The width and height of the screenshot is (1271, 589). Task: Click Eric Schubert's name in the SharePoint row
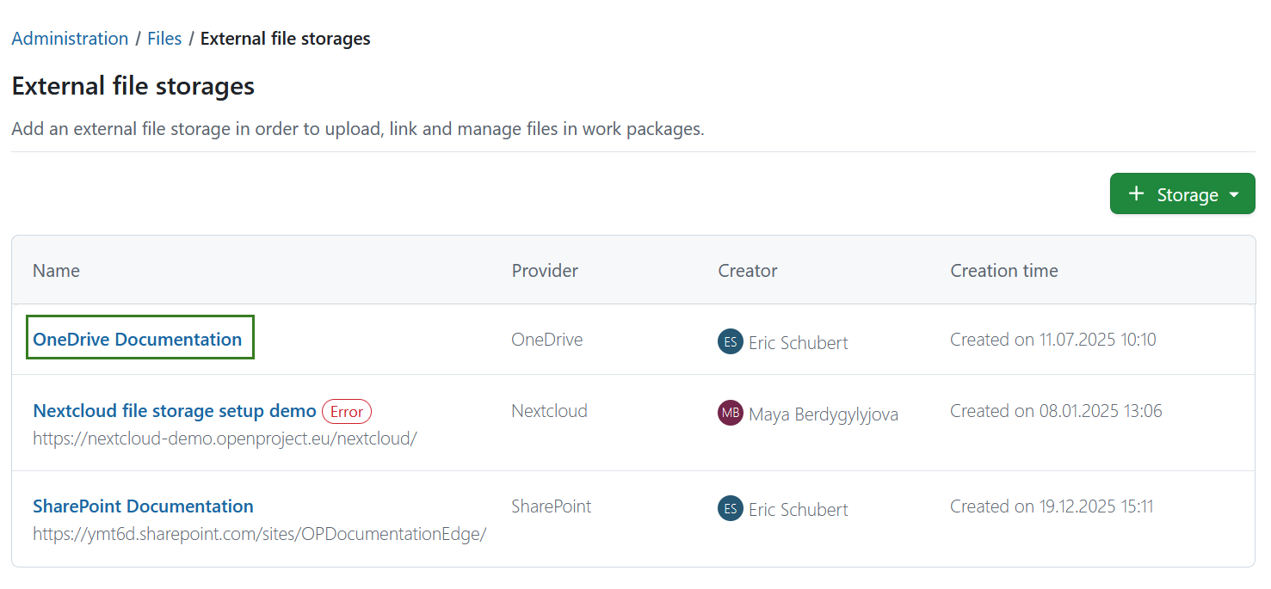click(x=798, y=508)
